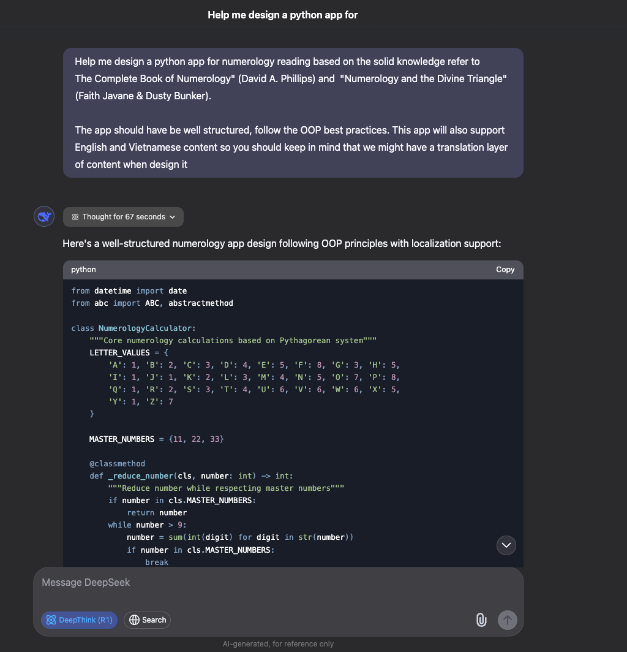The height and width of the screenshot is (652, 627).
Task: Click the conversation title at the top
Action: pos(282,15)
